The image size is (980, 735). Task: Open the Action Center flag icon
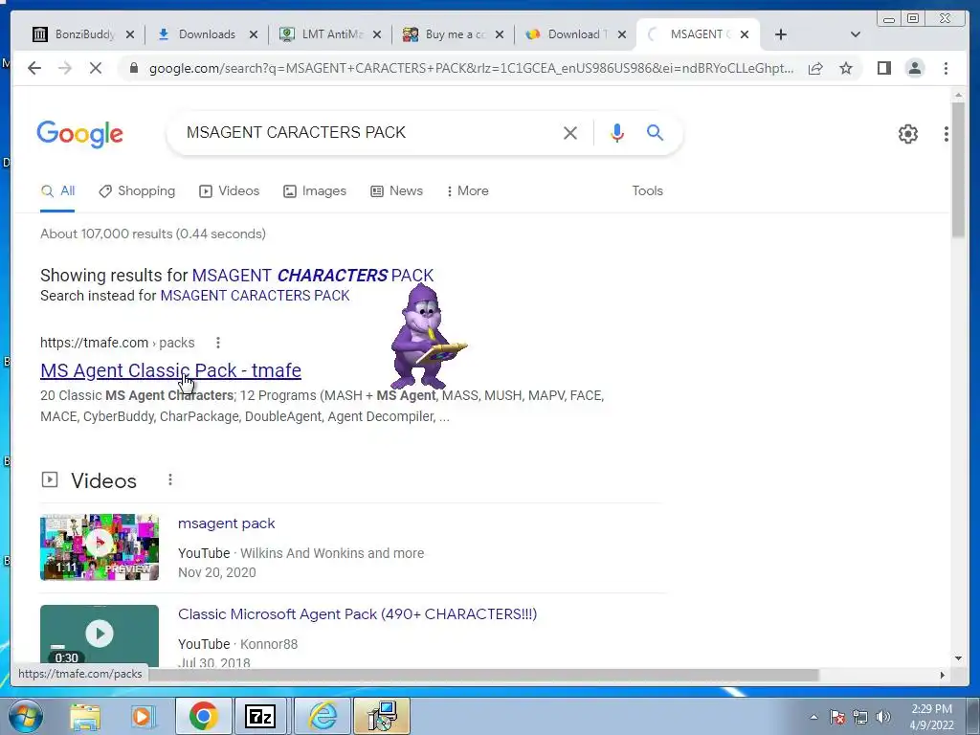[836, 717]
